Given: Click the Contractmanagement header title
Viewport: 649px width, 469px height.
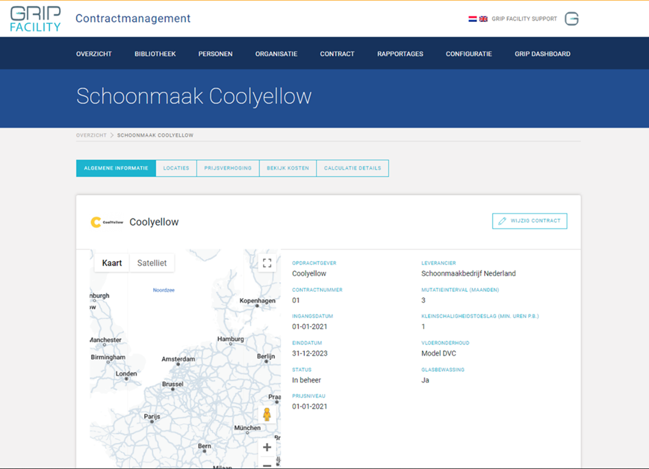Looking at the screenshot, I should 133,19.
